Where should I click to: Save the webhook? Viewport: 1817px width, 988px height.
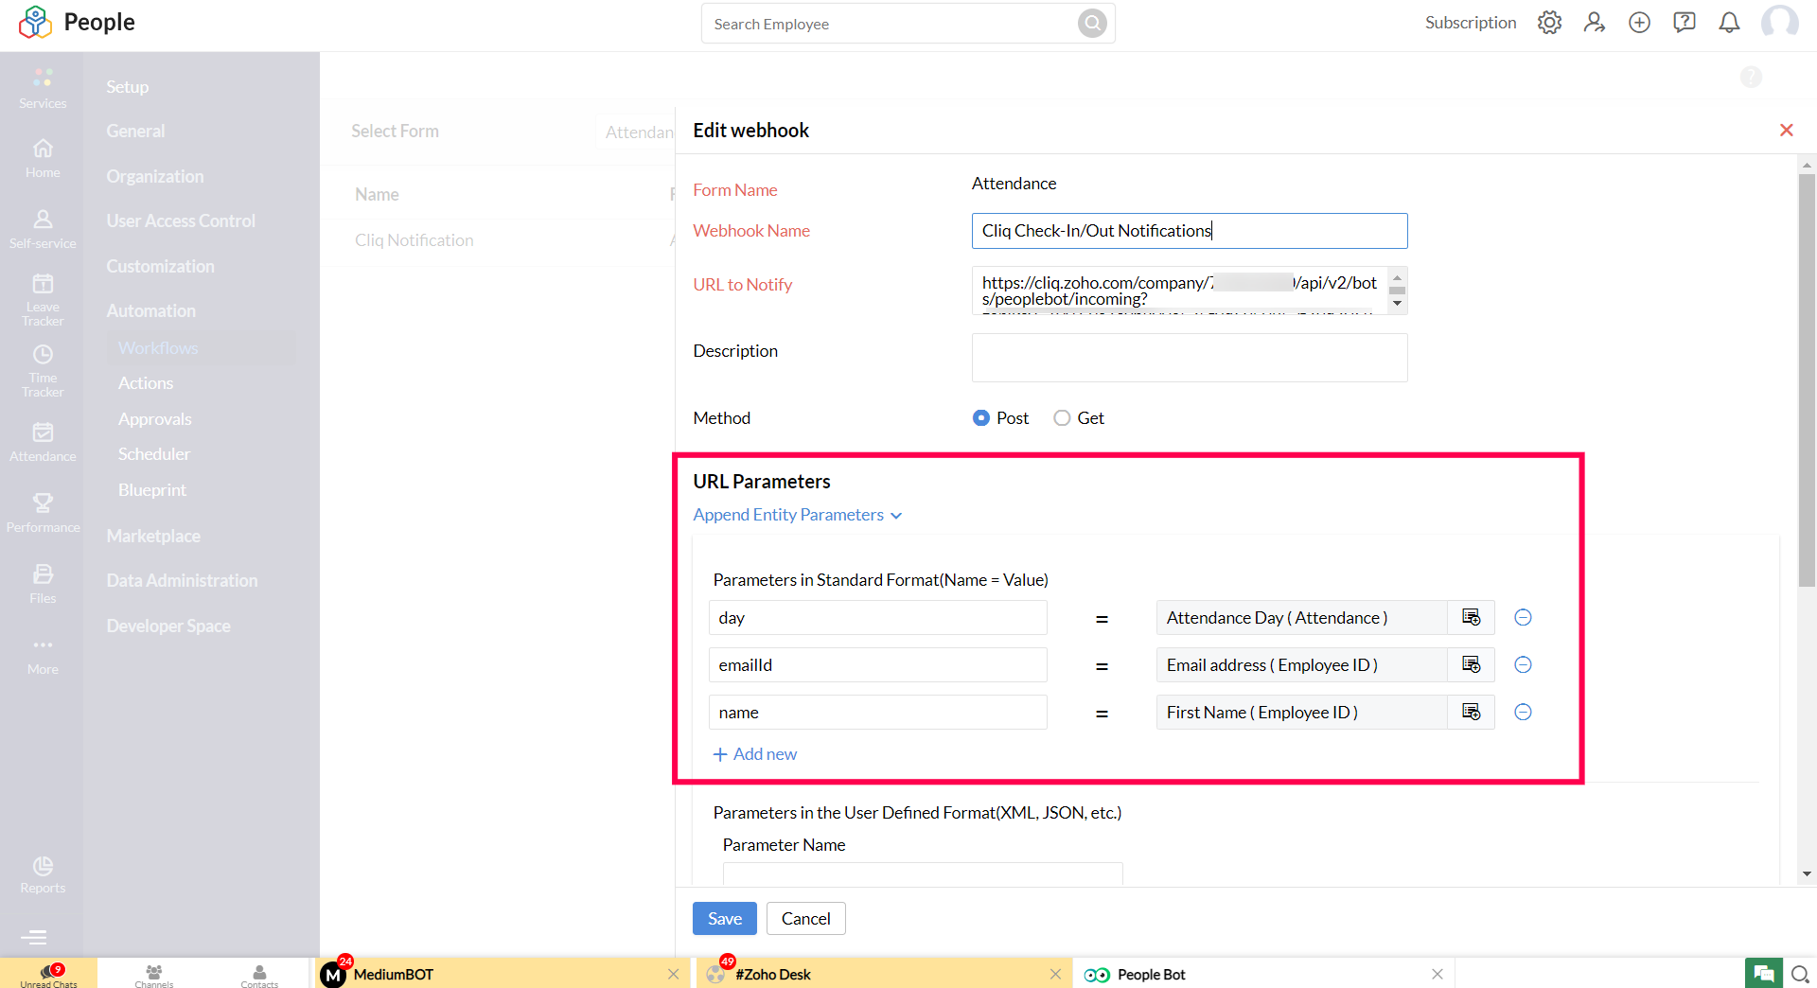click(725, 919)
